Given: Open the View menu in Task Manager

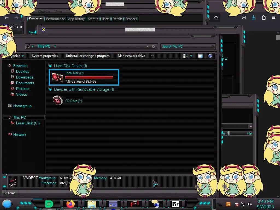Looking at the screenshot, I should [x=58, y=11].
